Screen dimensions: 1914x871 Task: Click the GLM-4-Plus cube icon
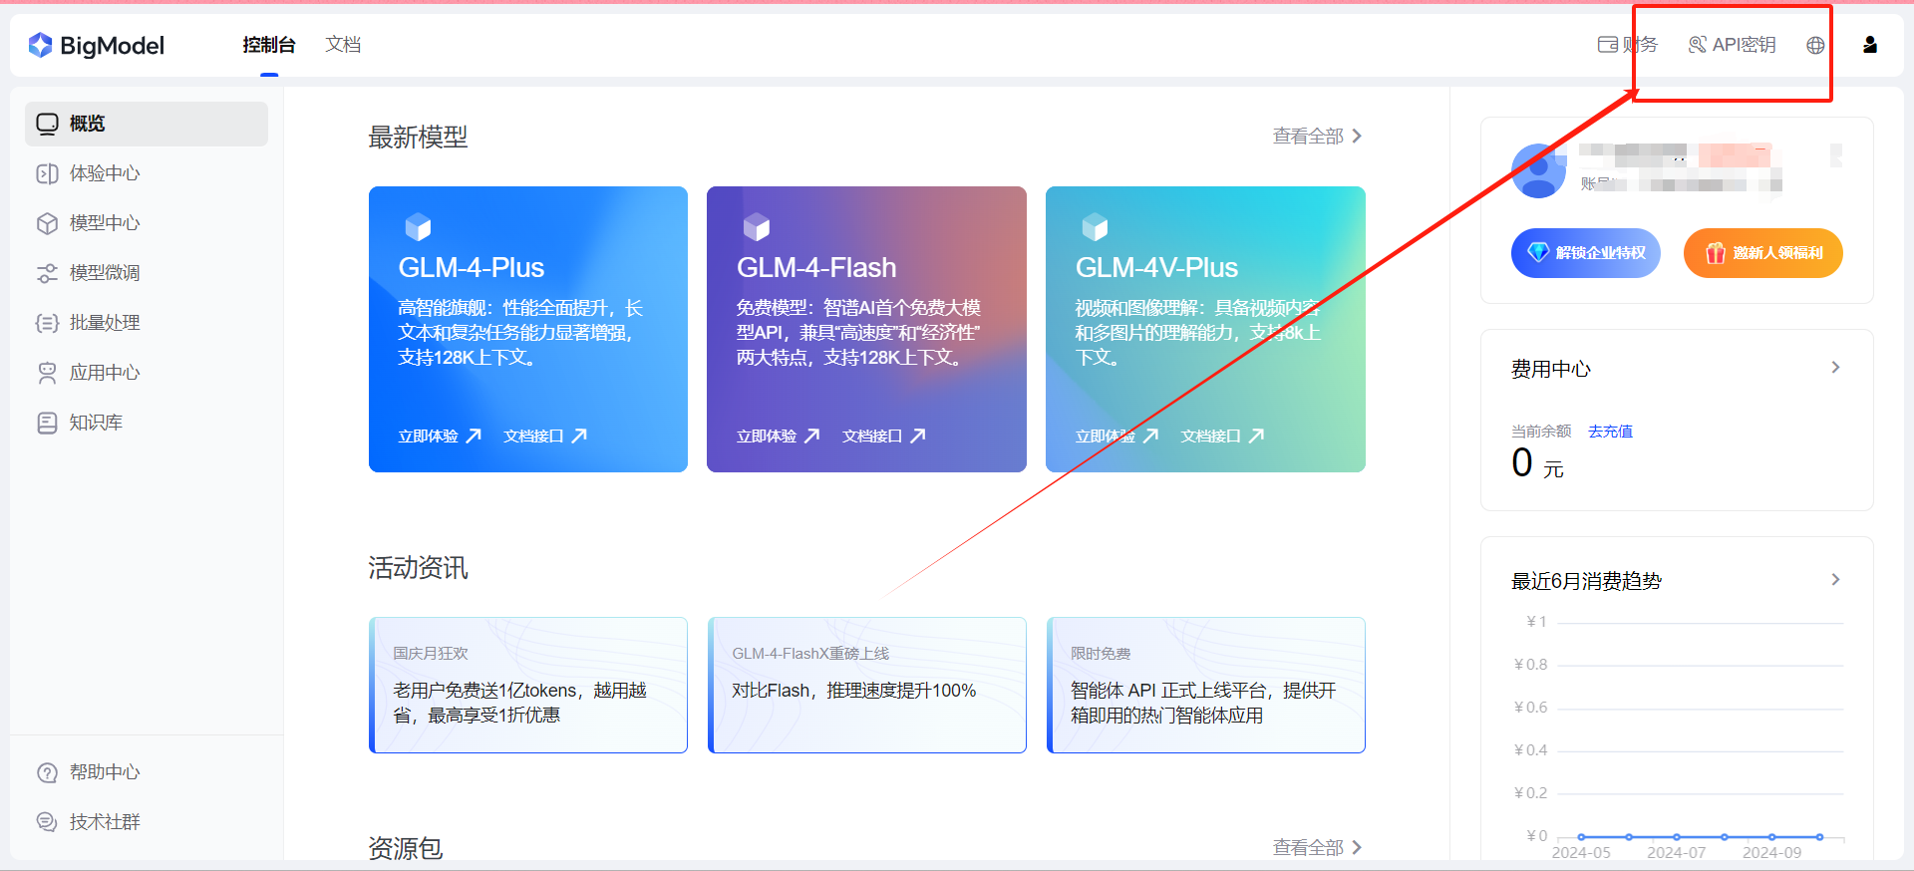[418, 227]
